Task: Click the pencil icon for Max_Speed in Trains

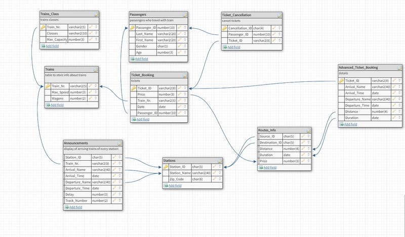Action: 91,92
